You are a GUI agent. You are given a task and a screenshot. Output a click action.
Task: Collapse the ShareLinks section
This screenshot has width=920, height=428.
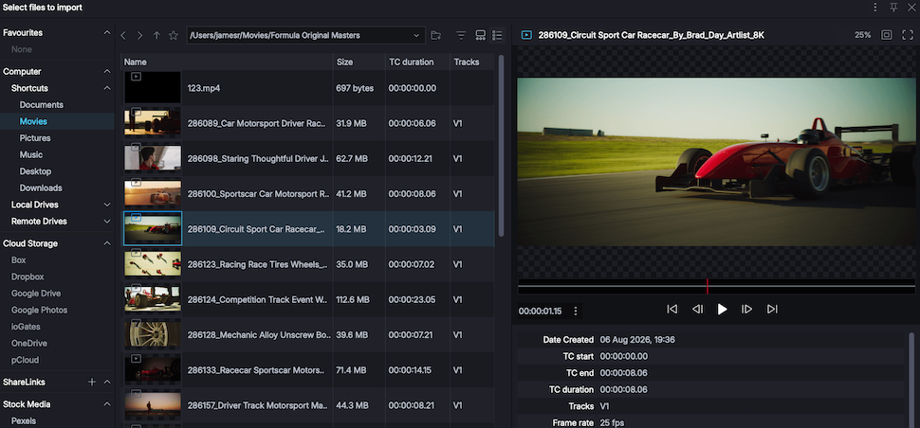(x=107, y=382)
